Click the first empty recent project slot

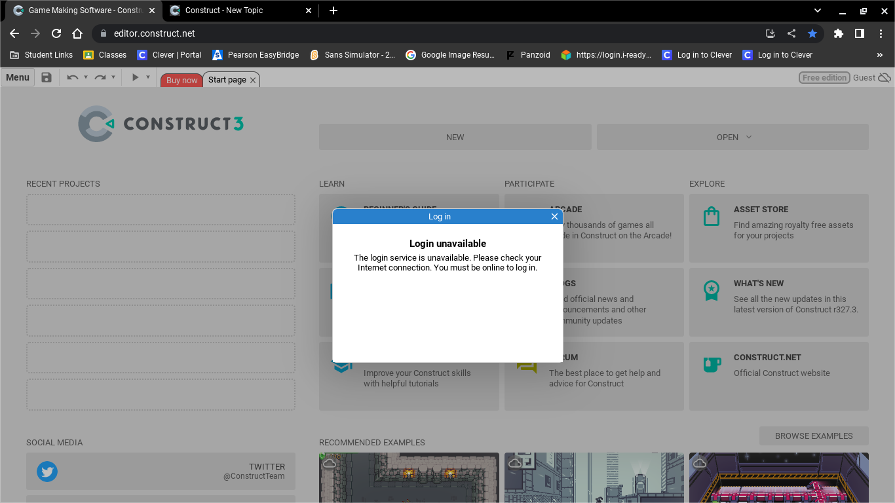161,210
